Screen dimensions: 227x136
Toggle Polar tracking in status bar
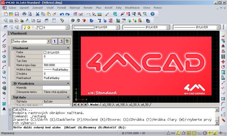point(205,133)
